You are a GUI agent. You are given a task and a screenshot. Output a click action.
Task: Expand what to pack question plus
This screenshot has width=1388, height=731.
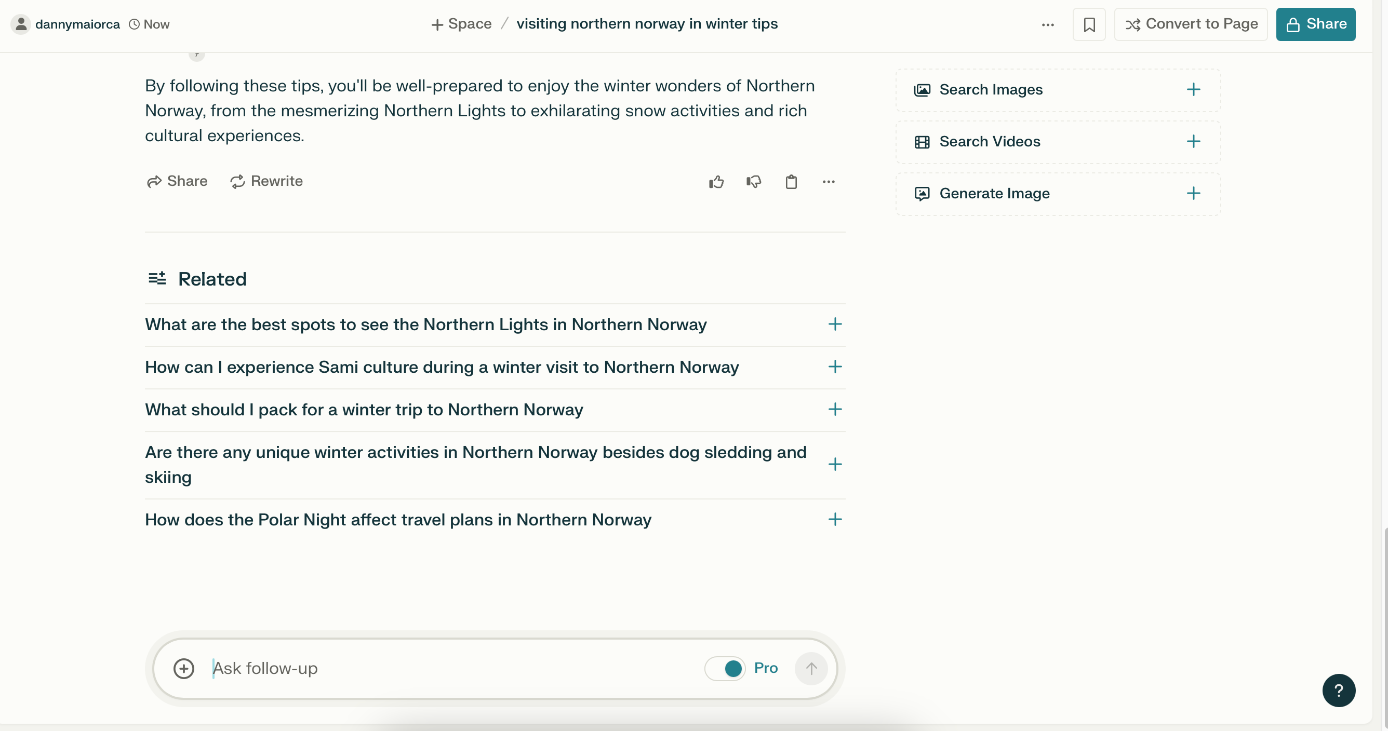[835, 410]
